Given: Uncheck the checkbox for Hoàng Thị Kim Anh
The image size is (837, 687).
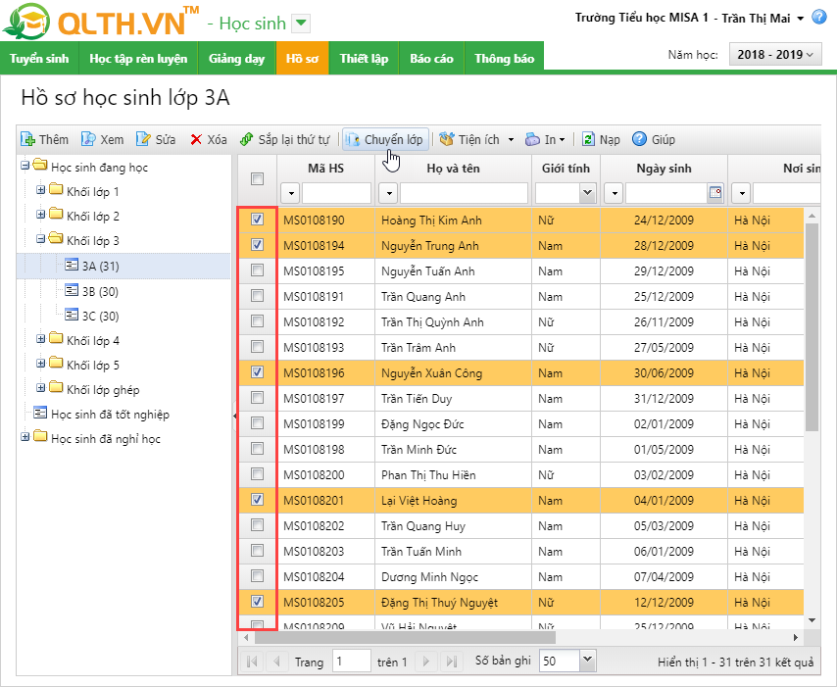Looking at the screenshot, I should (257, 220).
